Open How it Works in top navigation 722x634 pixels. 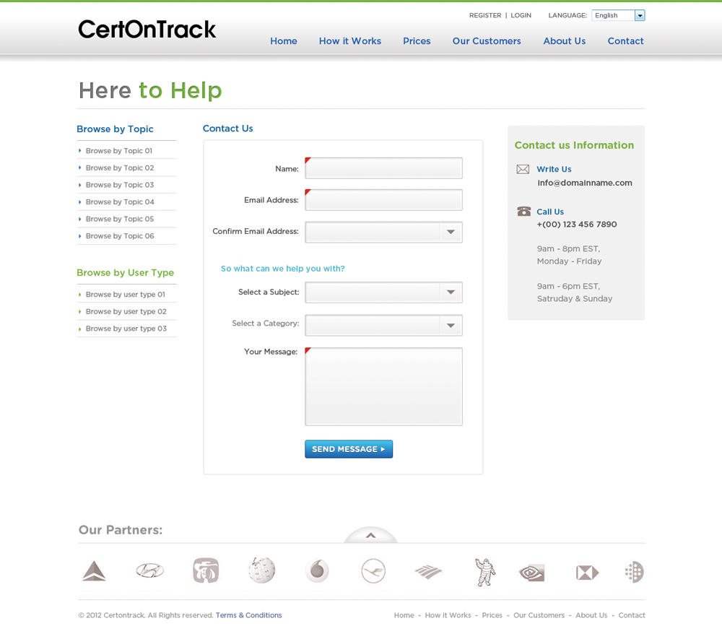click(x=350, y=41)
